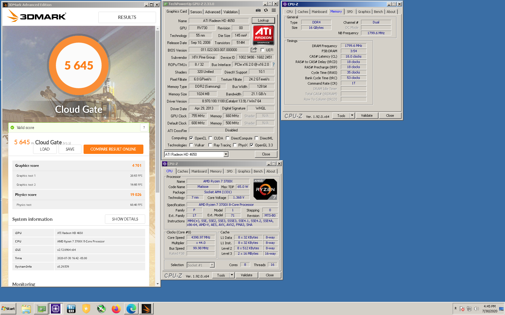Click the GPU name field ATI Radeon HD 4650
This screenshot has height=315, width=505.
click(219, 21)
